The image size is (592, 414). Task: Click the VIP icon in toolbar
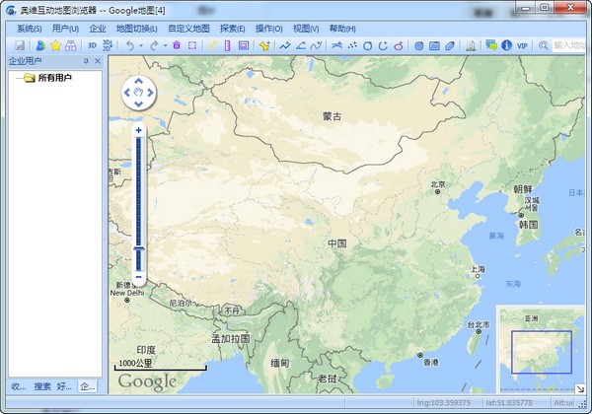[x=522, y=45]
